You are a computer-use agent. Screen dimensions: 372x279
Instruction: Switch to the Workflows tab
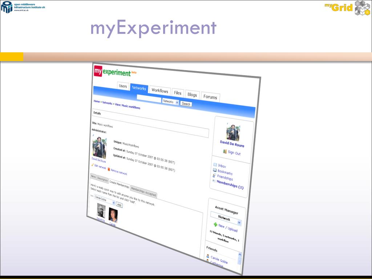coord(160,90)
